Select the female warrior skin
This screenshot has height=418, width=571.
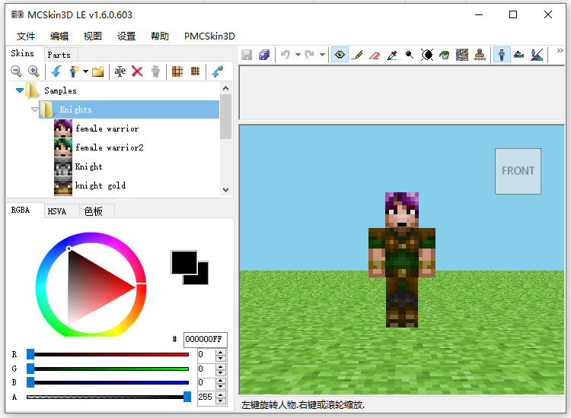point(107,128)
